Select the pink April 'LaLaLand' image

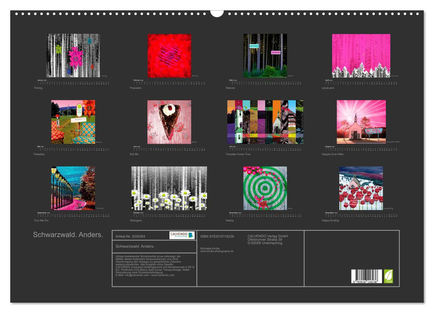point(361,55)
